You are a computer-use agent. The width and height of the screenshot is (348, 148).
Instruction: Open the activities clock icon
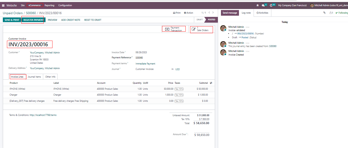pyautogui.click(x=271, y=5)
